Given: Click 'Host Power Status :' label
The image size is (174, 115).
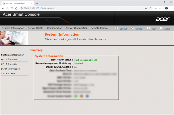Looking at the screenshot, I should point(62,60).
